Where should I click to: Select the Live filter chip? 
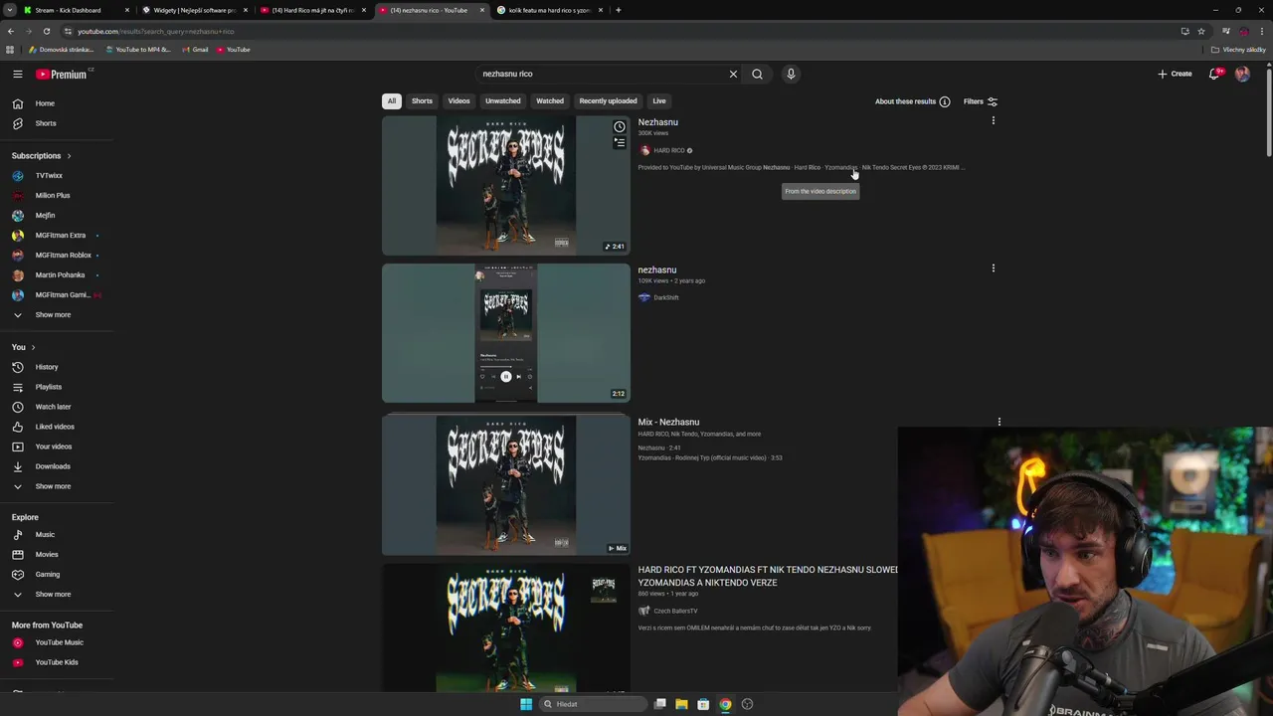(x=659, y=101)
